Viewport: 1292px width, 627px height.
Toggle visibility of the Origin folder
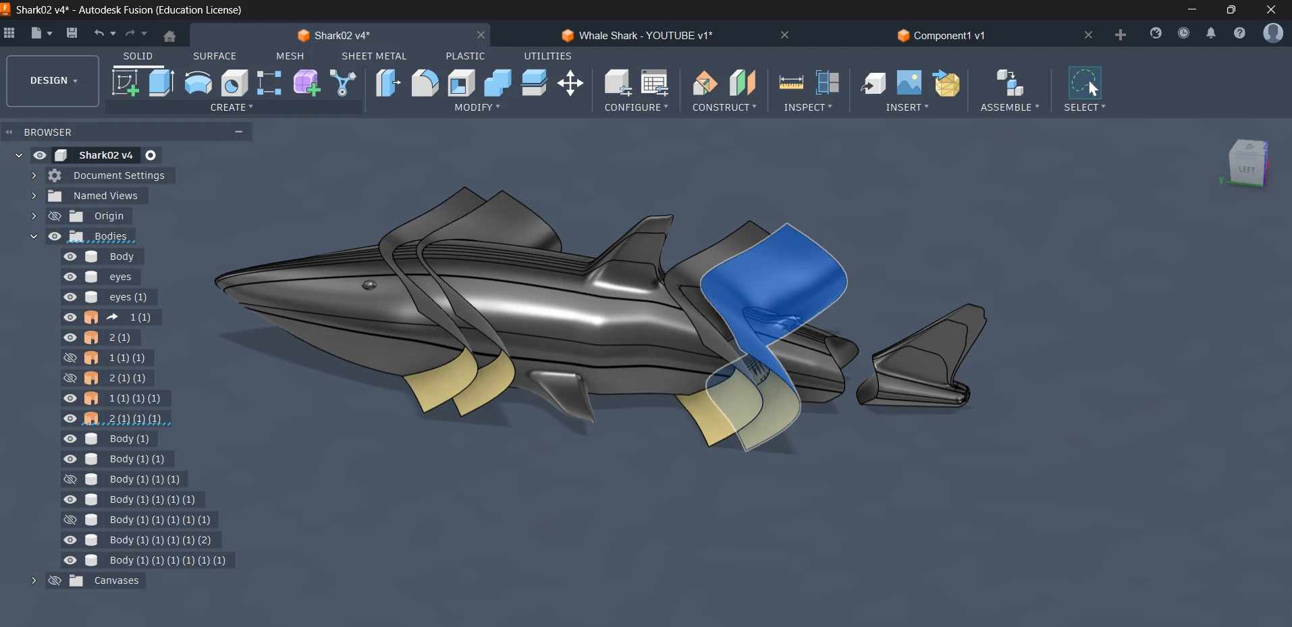[55, 216]
